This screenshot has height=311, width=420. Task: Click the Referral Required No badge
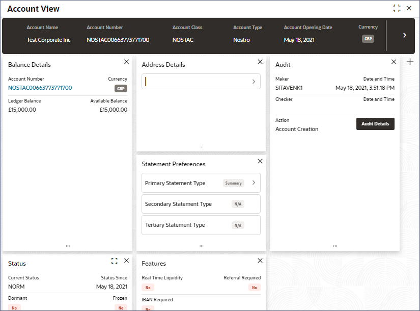click(254, 288)
